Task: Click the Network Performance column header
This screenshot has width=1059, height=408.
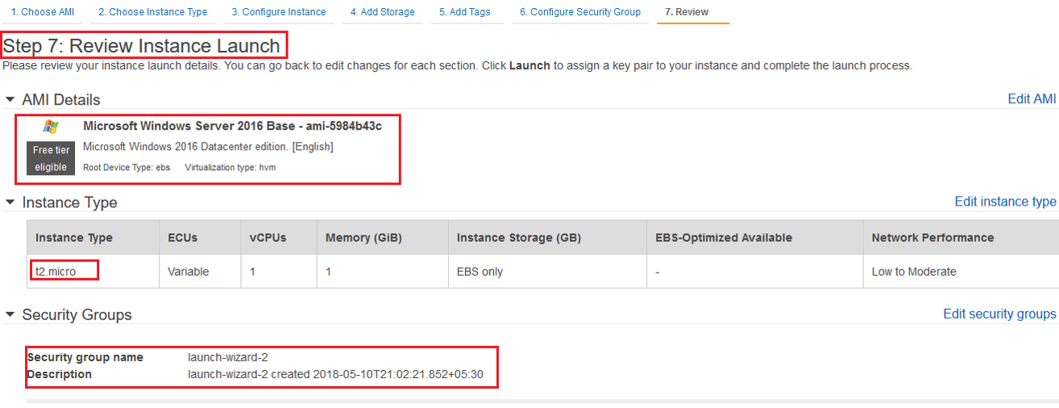Action: (x=932, y=238)
